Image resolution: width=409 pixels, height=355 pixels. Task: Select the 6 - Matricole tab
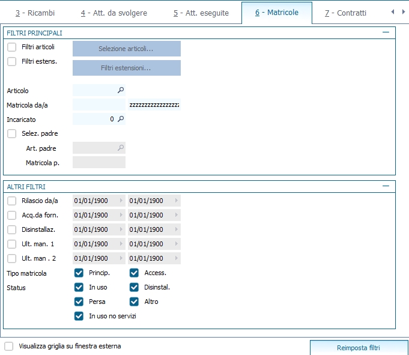tap(277, 13)
